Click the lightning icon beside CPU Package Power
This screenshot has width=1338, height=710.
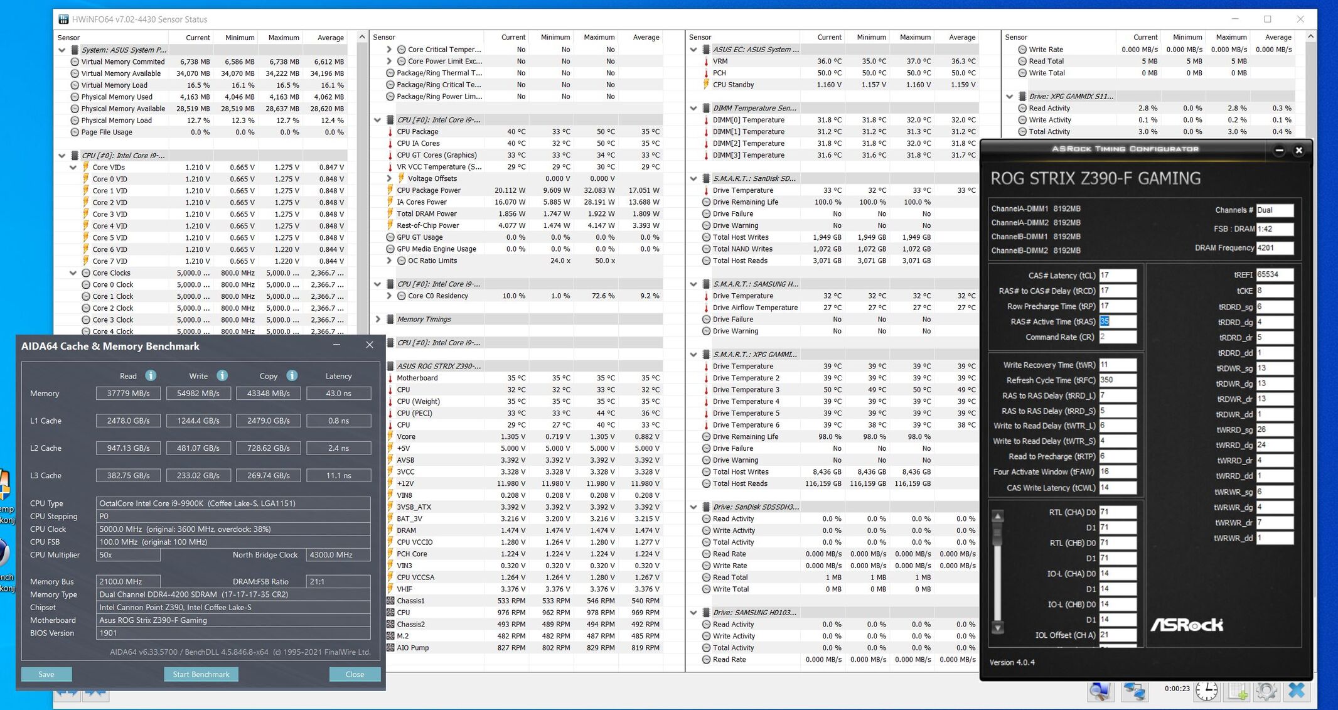(390, 190)
